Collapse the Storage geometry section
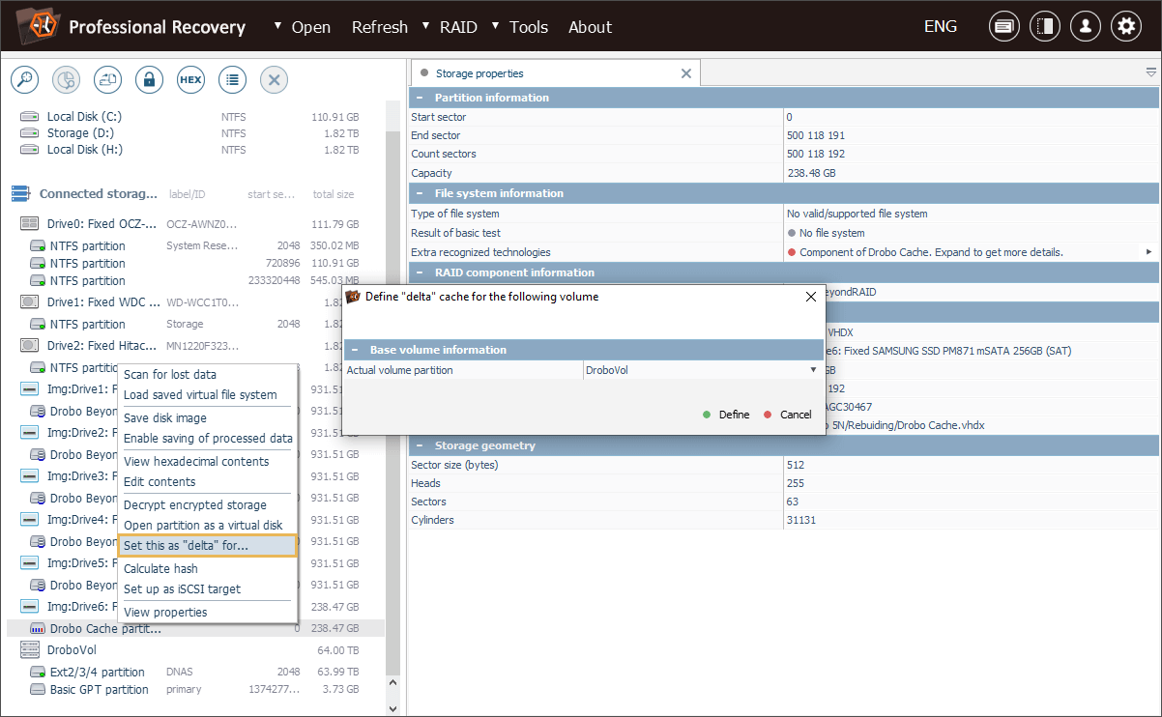Image resolution: width=1162 pixels, height=717 pixels. pyautogui.click(x=420, y=445)
